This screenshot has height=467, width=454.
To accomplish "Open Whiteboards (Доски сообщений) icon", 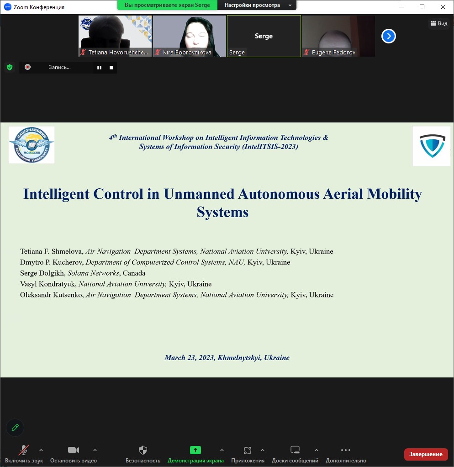I will pos(295,450).
